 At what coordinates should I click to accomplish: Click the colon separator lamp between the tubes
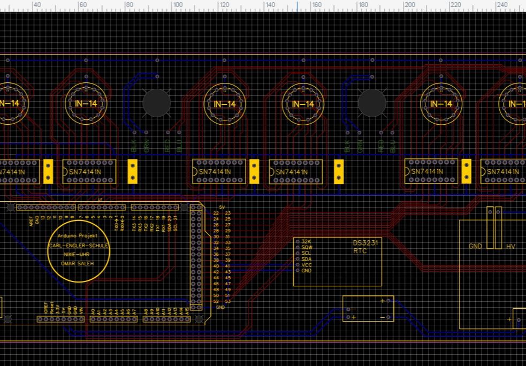[x=157, y=102]
